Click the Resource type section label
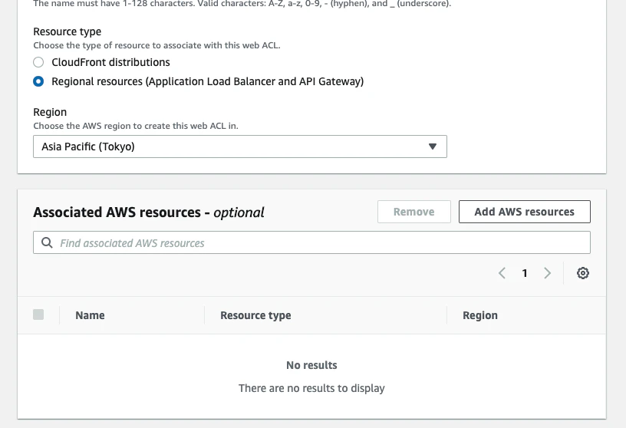626x428 pixels. coord(67,32)
